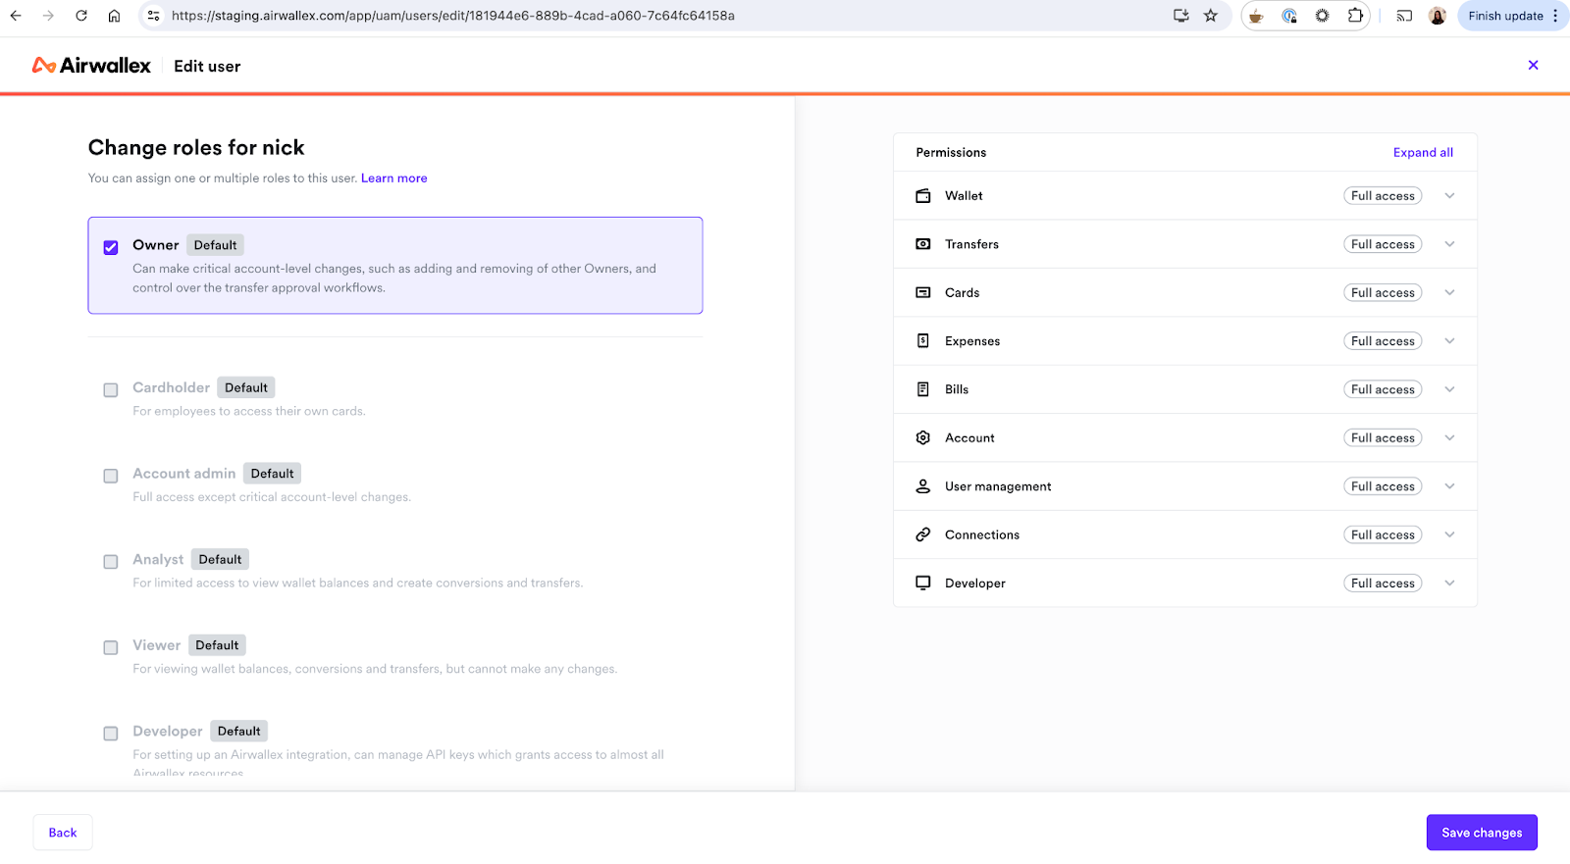Enable the Analyst role checkbox

pyautogui.click(x=111, y=562)
